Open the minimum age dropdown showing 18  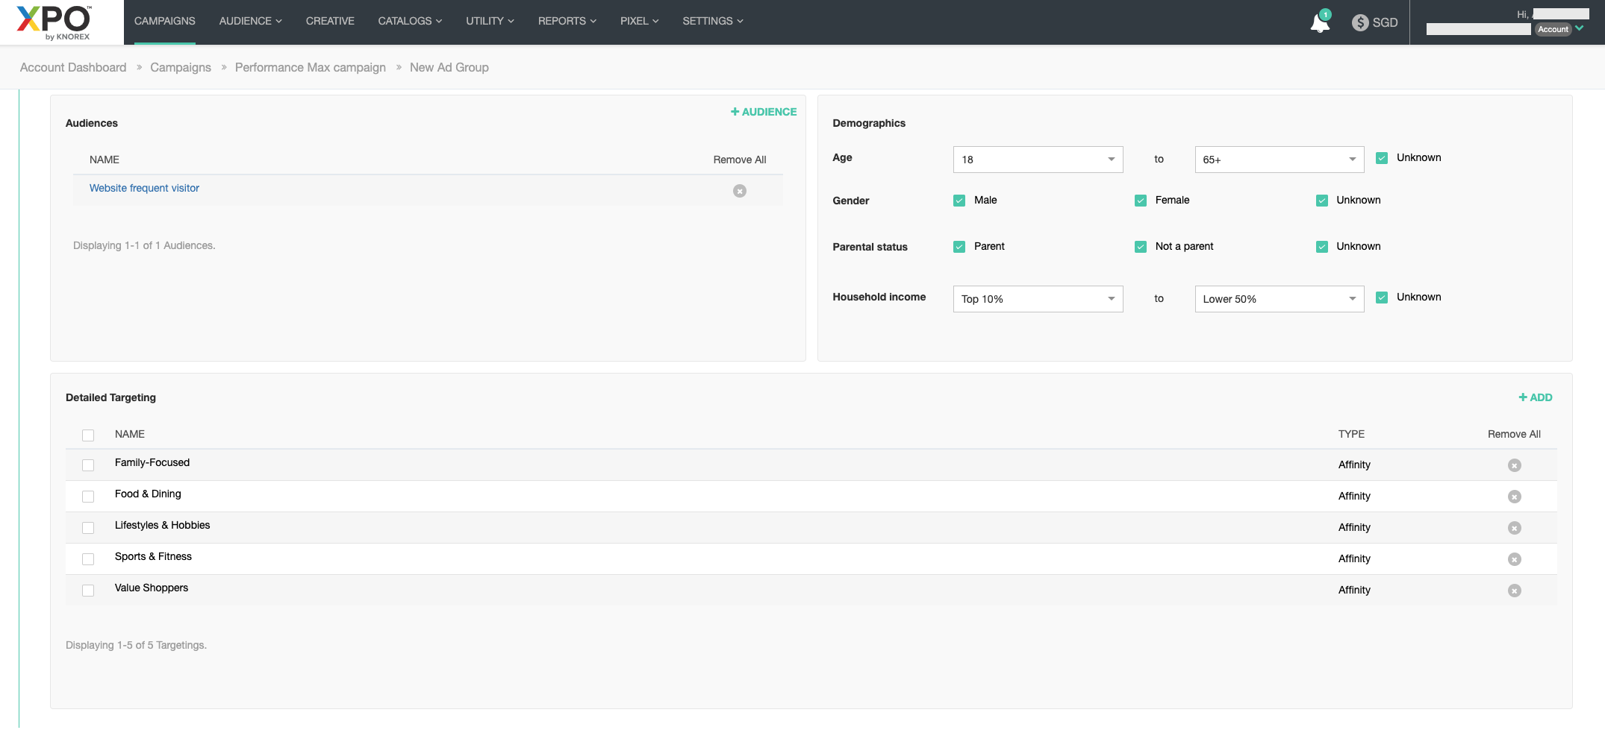1038,160
